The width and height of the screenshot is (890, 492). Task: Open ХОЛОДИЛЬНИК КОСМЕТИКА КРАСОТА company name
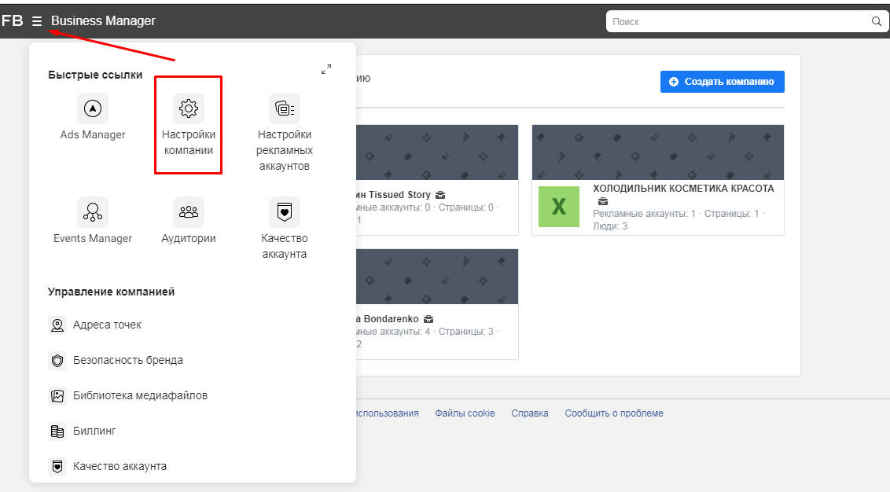(x=683, y=189)
